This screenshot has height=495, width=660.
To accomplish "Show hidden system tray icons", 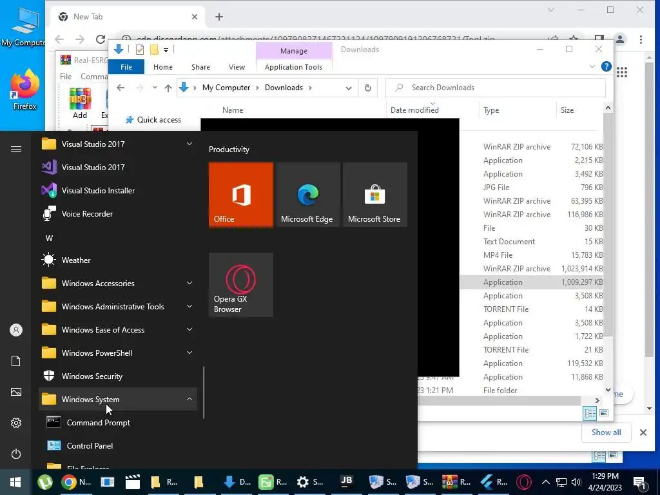I will [x=545, y=482].
